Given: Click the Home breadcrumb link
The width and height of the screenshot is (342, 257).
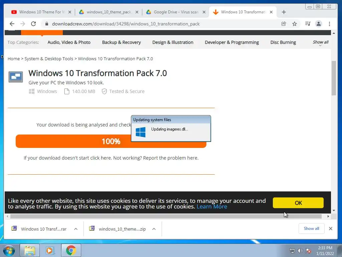Looking at the screenshot, I should 14,59.
